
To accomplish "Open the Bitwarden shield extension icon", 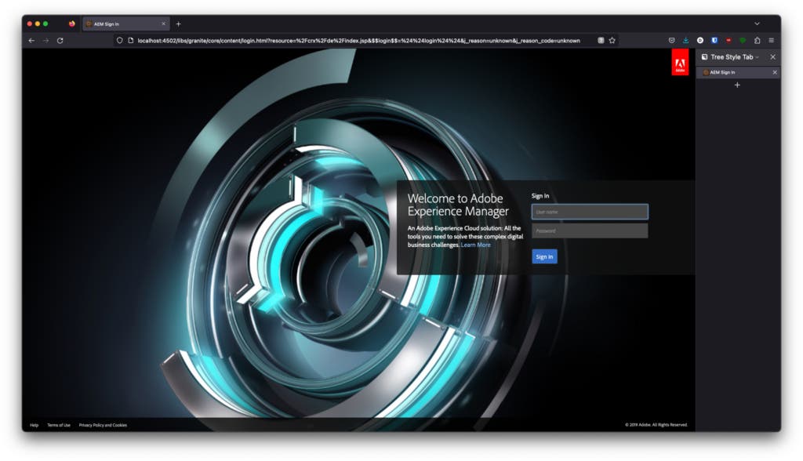I will tap(714, 41).
